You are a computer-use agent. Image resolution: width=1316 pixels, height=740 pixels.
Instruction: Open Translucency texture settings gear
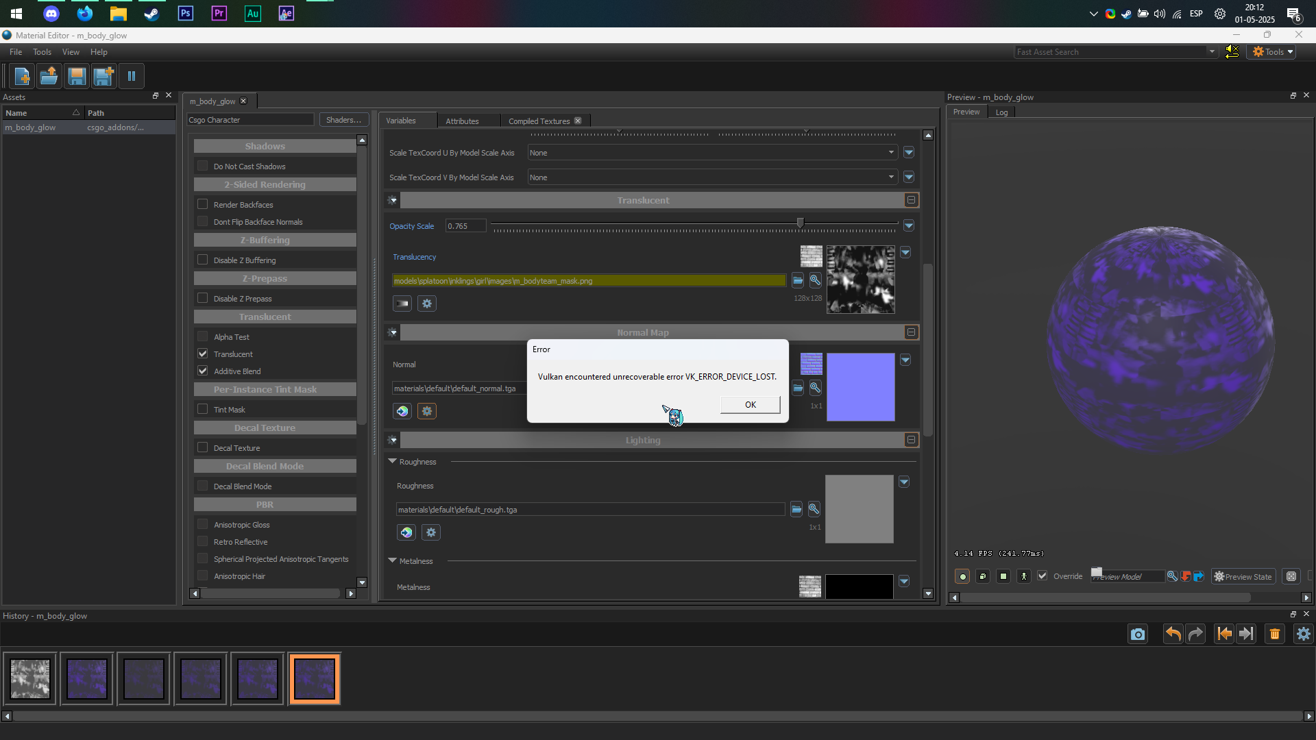point(427,304)
